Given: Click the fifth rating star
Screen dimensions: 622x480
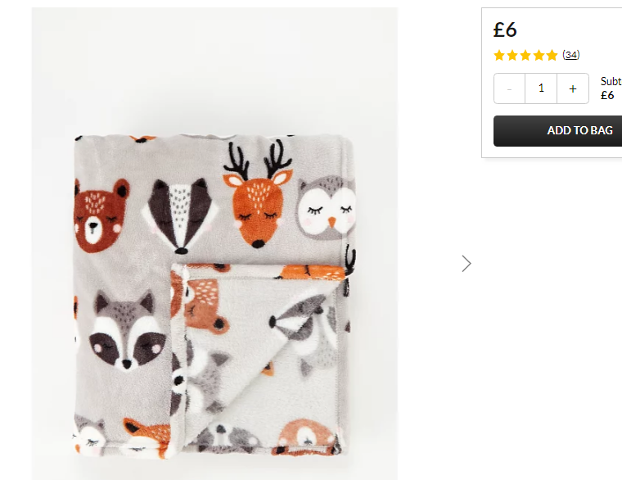Looking at the screenshot, I should 552,55.
